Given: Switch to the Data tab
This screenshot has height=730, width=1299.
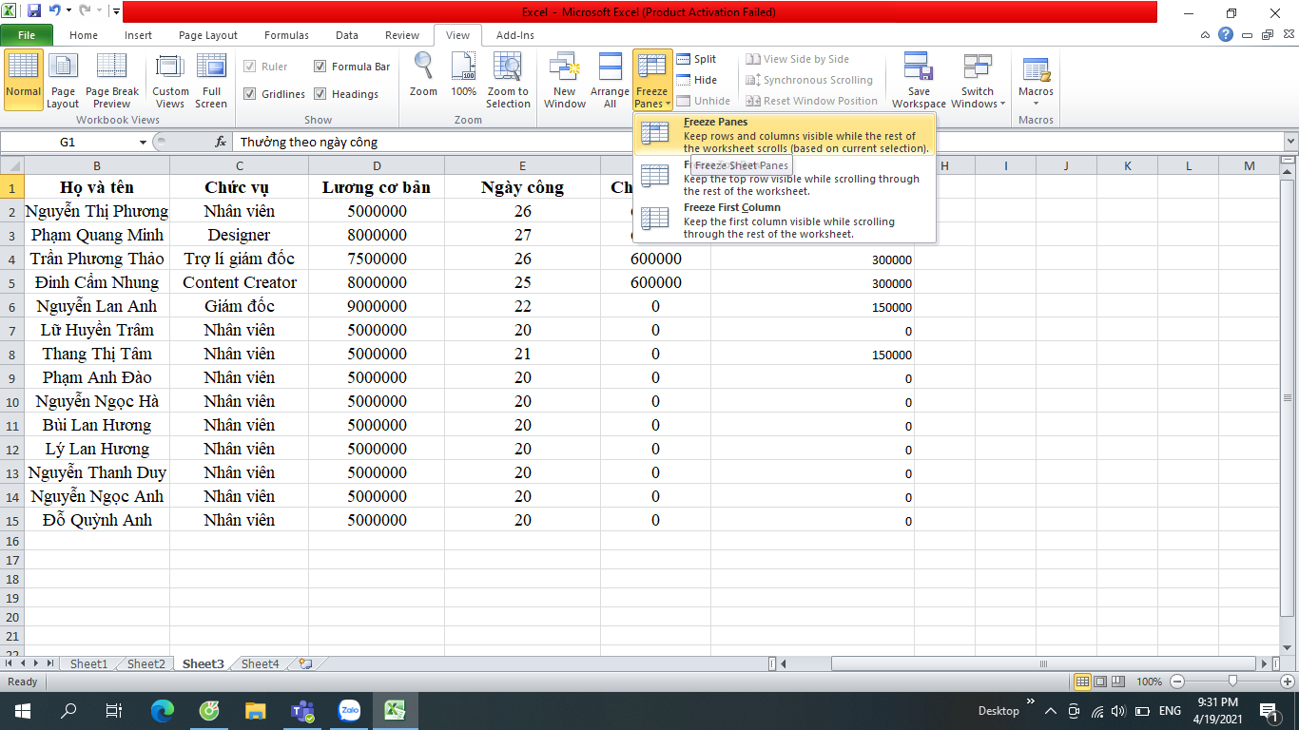Looking at the screenshot, I should tap(347, 35).
